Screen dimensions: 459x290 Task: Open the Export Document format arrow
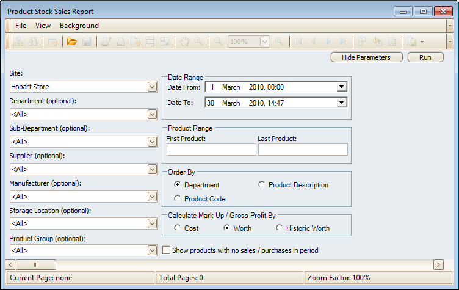[x=422, y=42]
